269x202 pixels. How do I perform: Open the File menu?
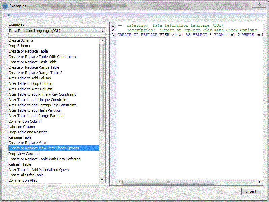(x=7, y=14)
